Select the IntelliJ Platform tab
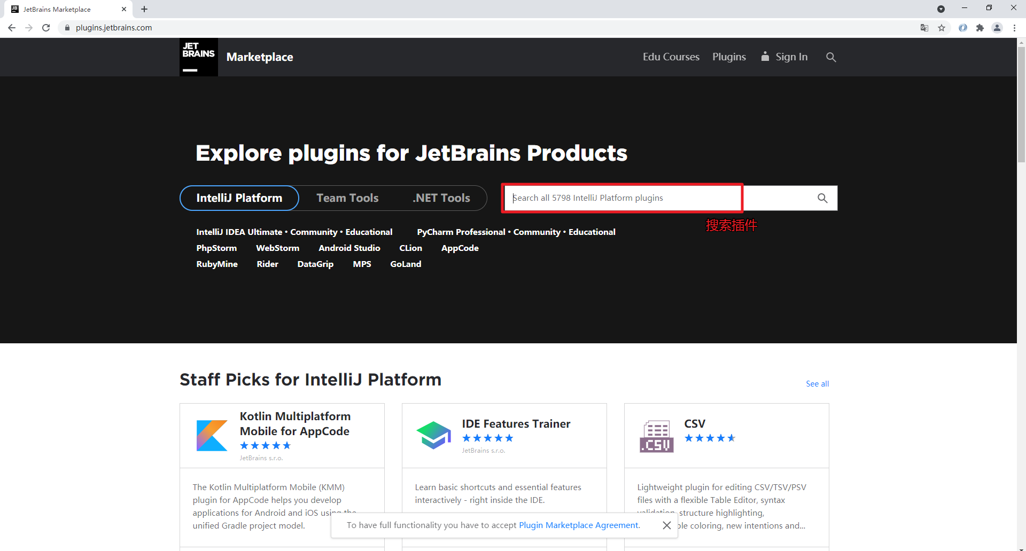The width and height of the screenshot is (1026, 551). [x=239, y=198]
